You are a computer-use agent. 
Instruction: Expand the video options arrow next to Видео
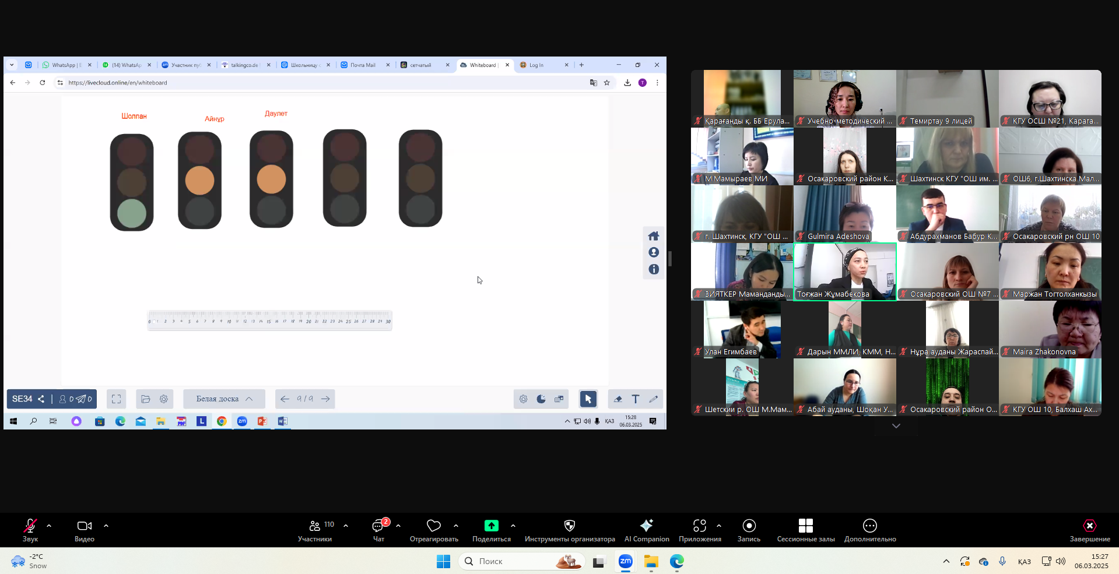click(106, 526)
